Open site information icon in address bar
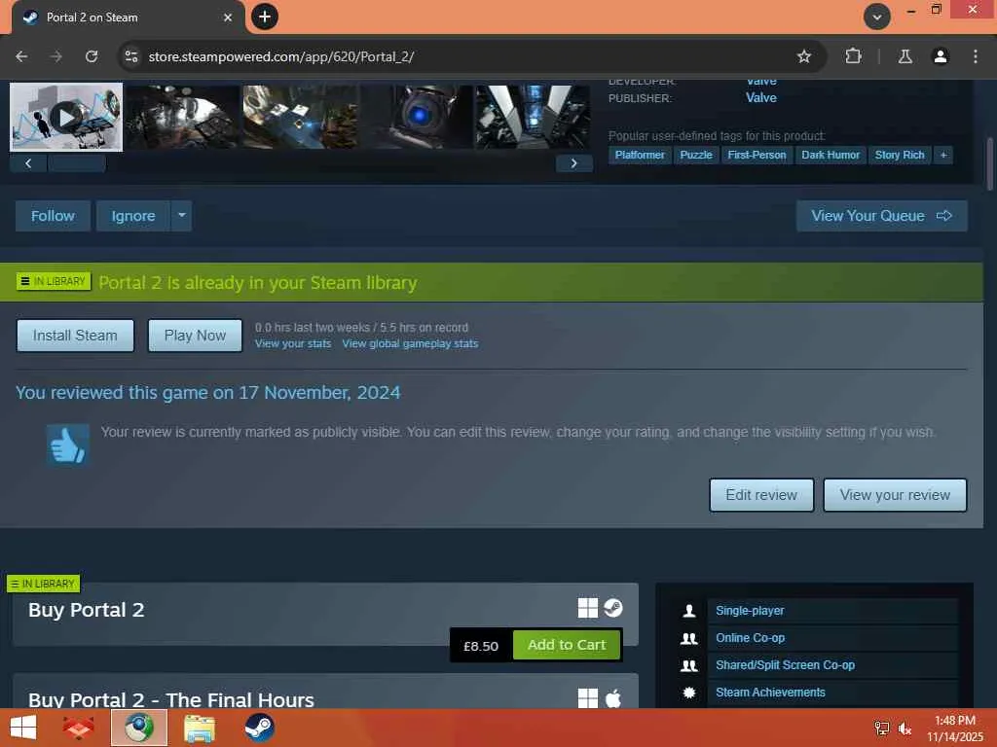Screen dimensions: 997x747 point(131,56)
